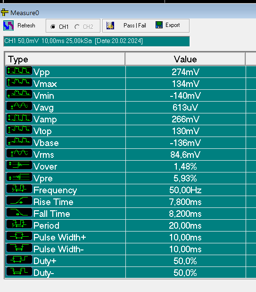Click the Pass | Fail button
The width and height of the screenshot is (256, 292).
click(x=135, y=26)
